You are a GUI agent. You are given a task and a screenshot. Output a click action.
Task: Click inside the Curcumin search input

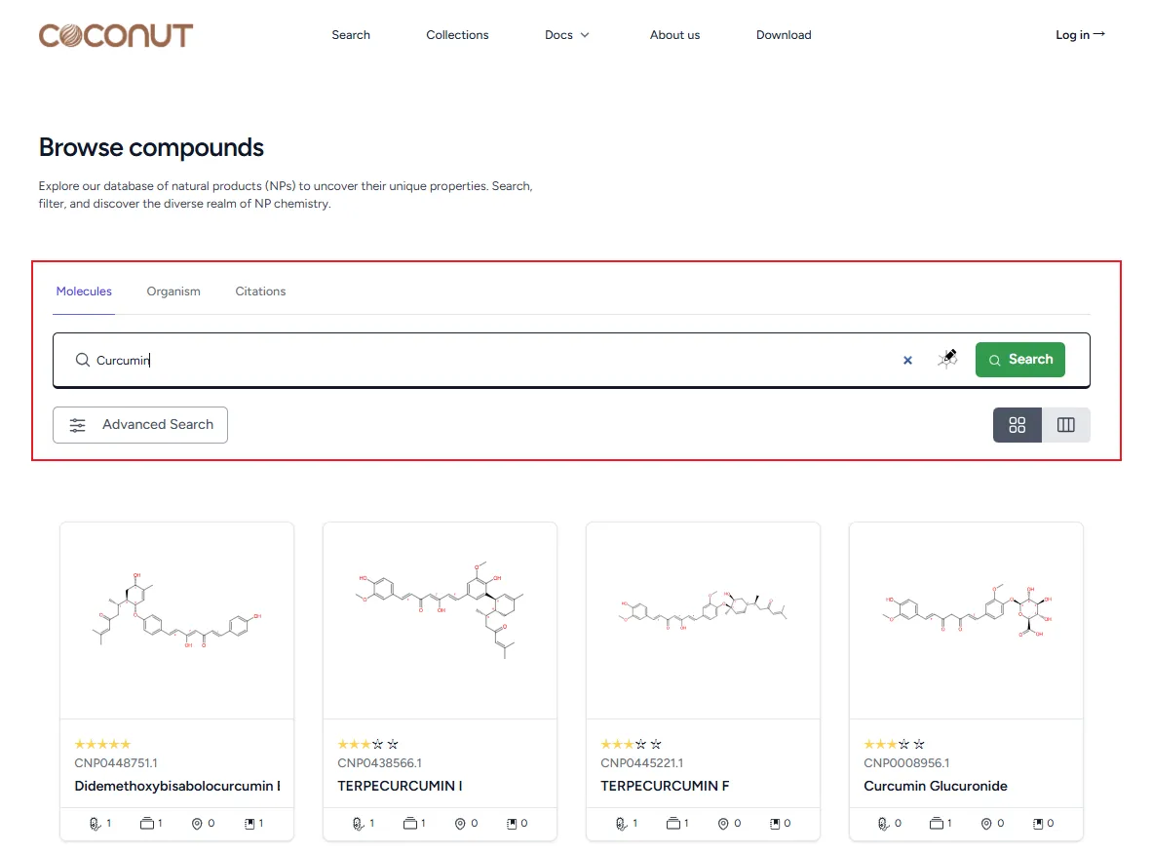point(487,360)
